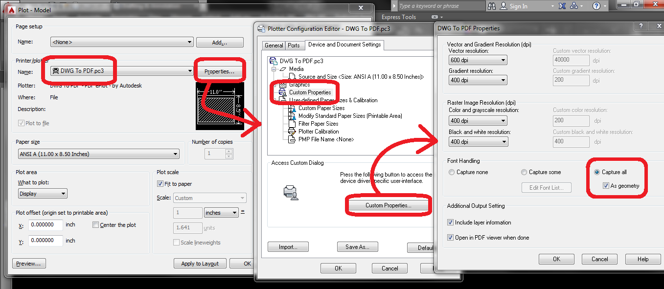
Task: Click the printer-user icon in Access Custom Dialog
Action: (x=291, y=192)
